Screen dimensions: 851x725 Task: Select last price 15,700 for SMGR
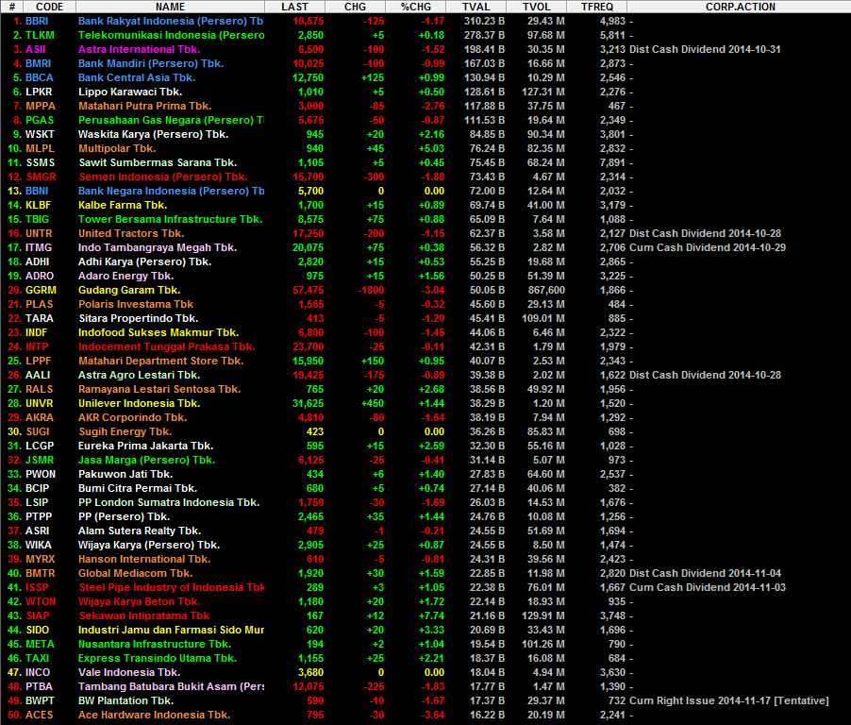tap(308, 177)
